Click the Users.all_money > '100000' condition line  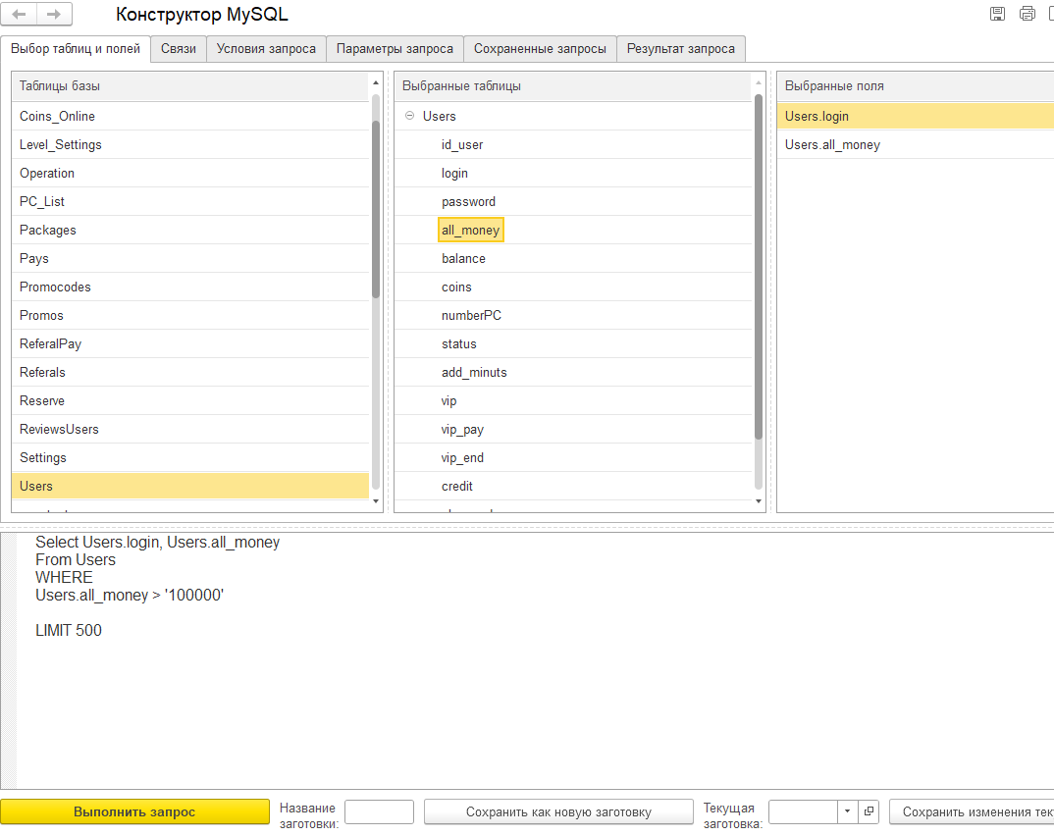click(130, 595)
